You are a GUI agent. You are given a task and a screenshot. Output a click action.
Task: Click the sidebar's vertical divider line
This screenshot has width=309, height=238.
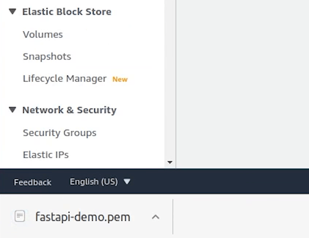click(x=176, y=84)
